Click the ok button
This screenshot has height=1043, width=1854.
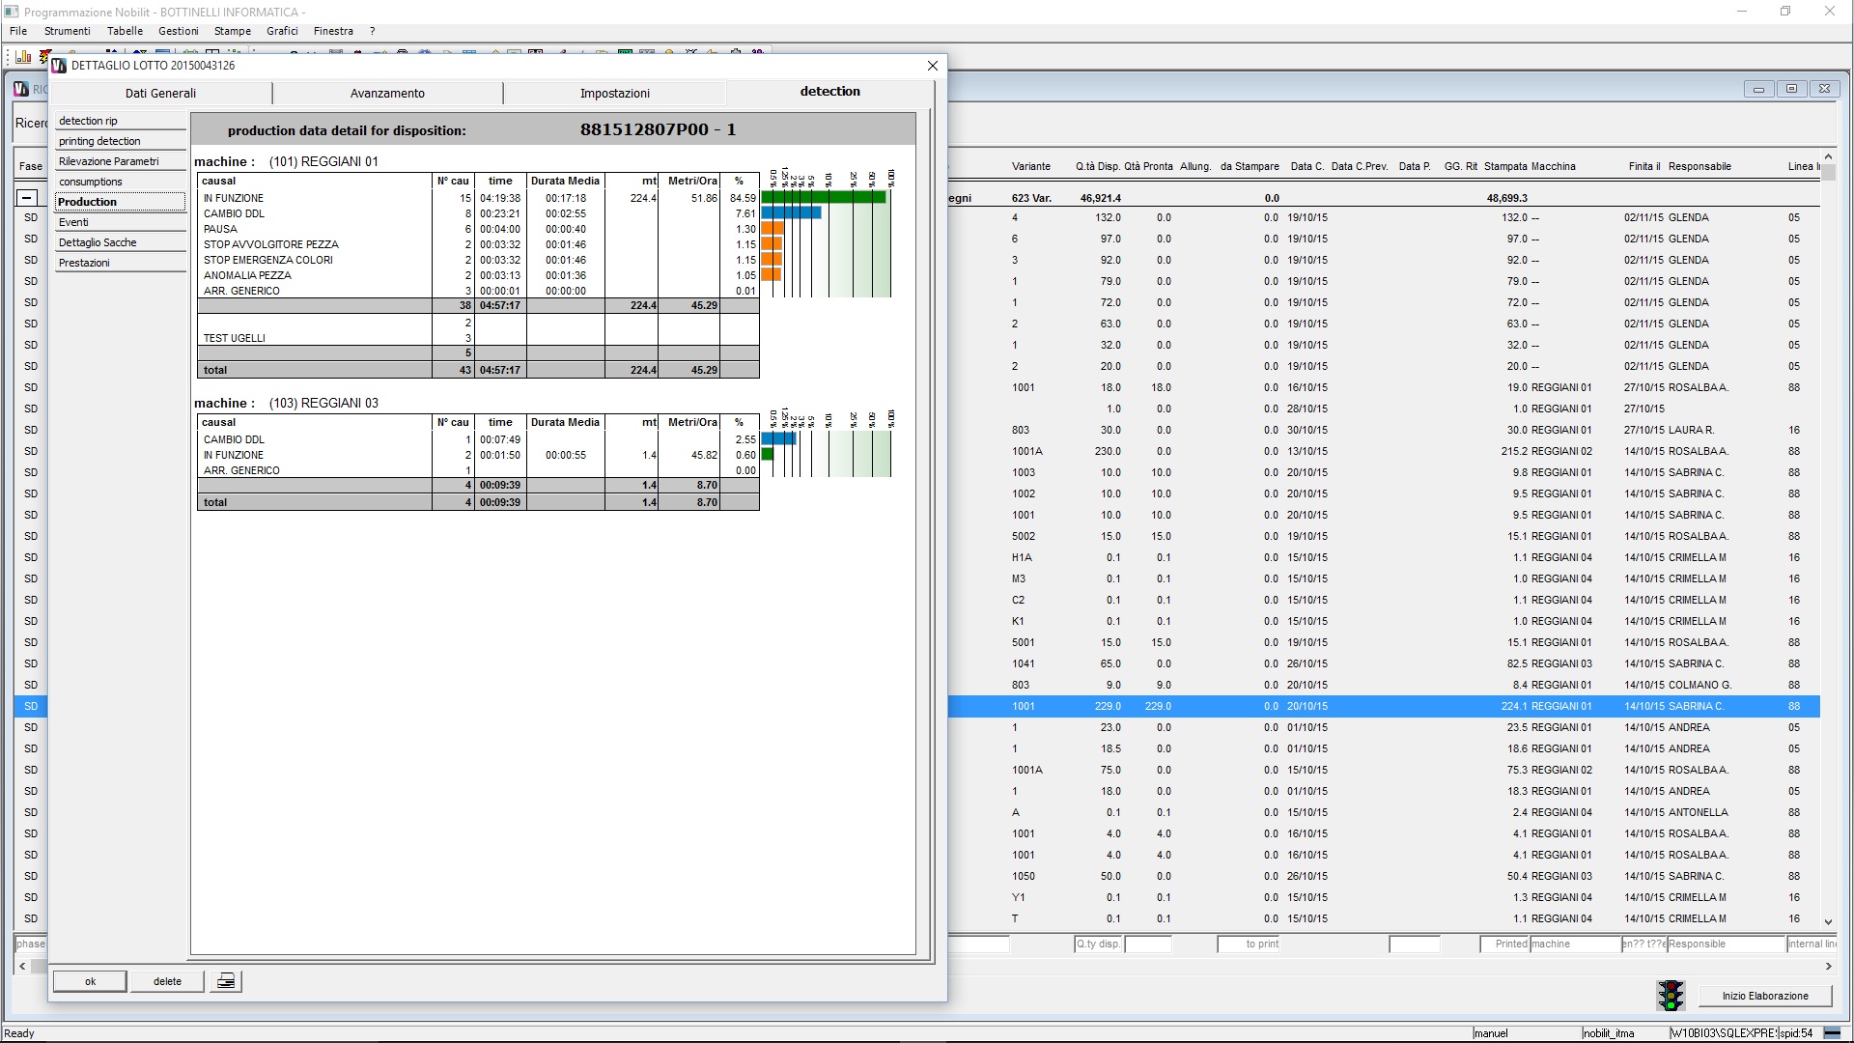click(x=90, y=981)
